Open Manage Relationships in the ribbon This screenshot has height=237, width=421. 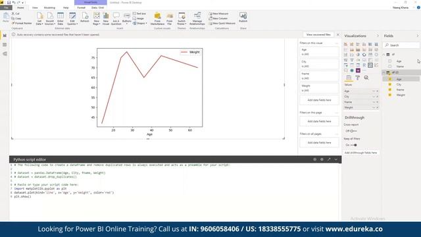tap(197, 18)
